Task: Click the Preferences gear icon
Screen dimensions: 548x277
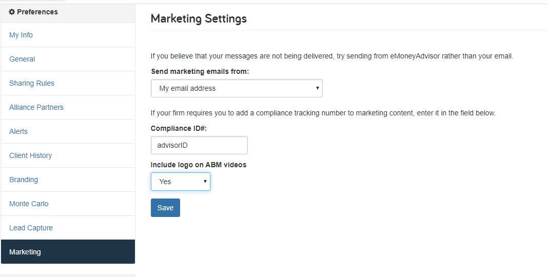Action: 12,12
